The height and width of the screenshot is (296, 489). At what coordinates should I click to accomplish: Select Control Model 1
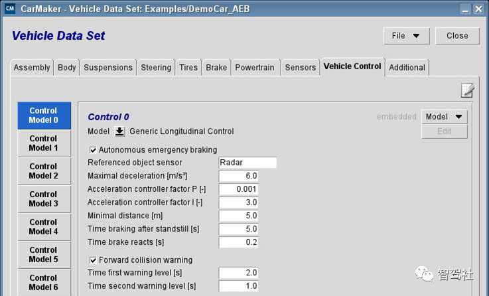tap(44, 143)
